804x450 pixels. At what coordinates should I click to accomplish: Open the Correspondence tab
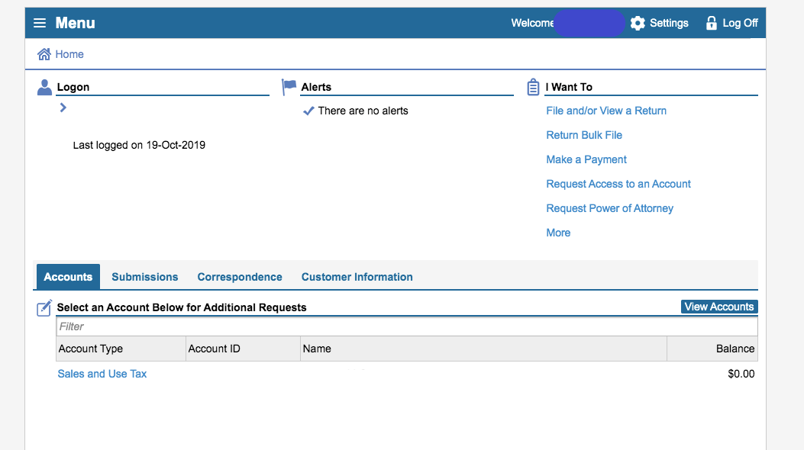point(240,277)
